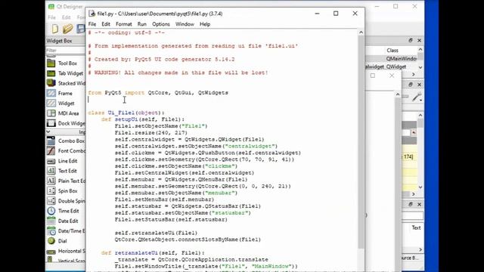Select the Widget container icon
Screen dimensions: 484x272
(x=51, y=103)
